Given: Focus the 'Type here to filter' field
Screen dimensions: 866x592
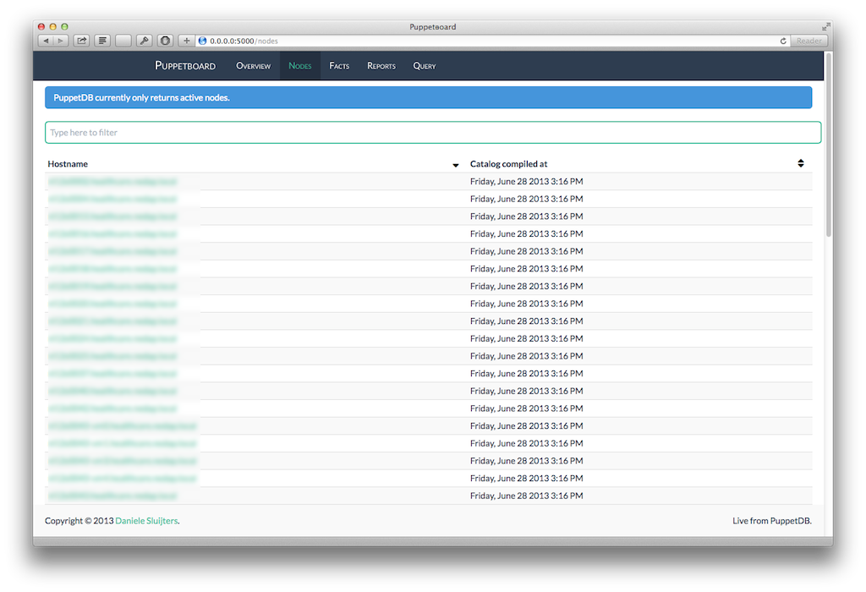Looking at the screenshot, I should (x=432, y=133).
